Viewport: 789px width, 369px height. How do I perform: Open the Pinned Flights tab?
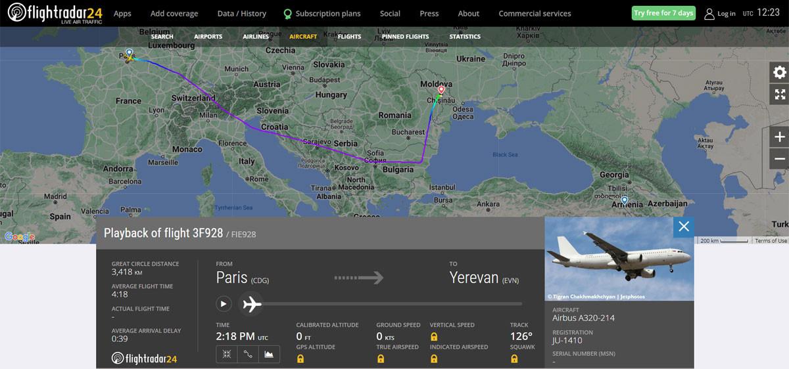pyautogui.click(x=405, y=37)
